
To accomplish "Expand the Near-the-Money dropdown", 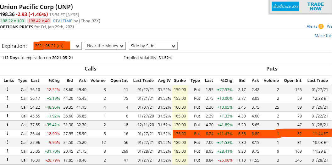I will click(x=105, y=46).
